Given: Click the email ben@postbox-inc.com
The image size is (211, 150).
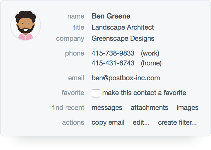Looking at the screenshot, I should (126, 78).
